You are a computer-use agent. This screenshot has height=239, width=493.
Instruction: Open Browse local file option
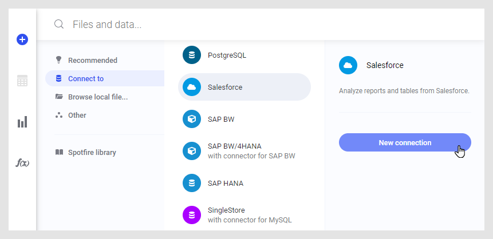pyautogui.click(x=97, y=97)
